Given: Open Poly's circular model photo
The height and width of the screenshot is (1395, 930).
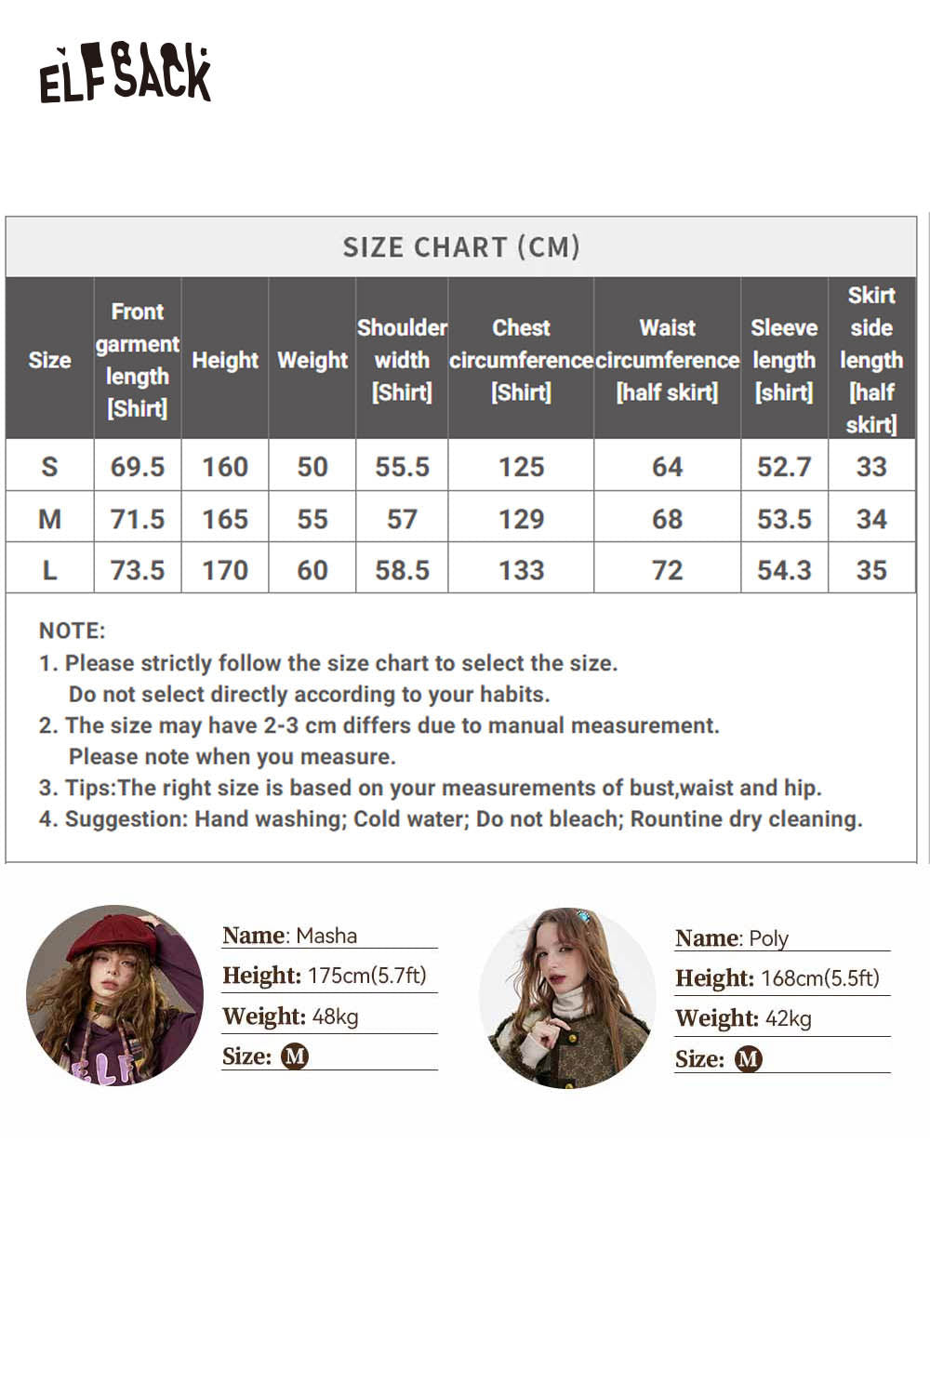Looking at the screenshot, I should click(x=566, y=997).
